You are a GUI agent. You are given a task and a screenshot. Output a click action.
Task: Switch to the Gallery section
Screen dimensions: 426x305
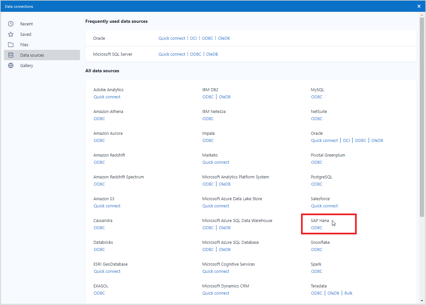tap(26, 65)
